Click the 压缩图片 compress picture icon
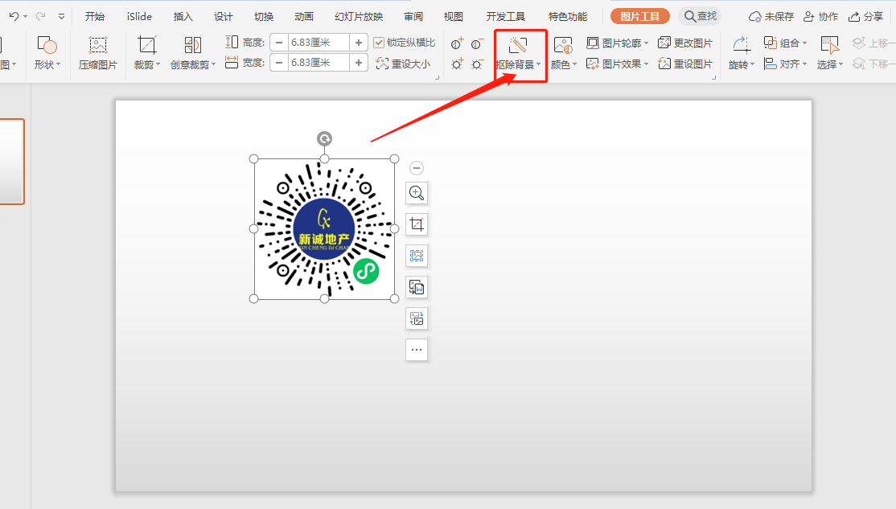The height and width of the screenshot is (509, 896). (x=97, y=45)
